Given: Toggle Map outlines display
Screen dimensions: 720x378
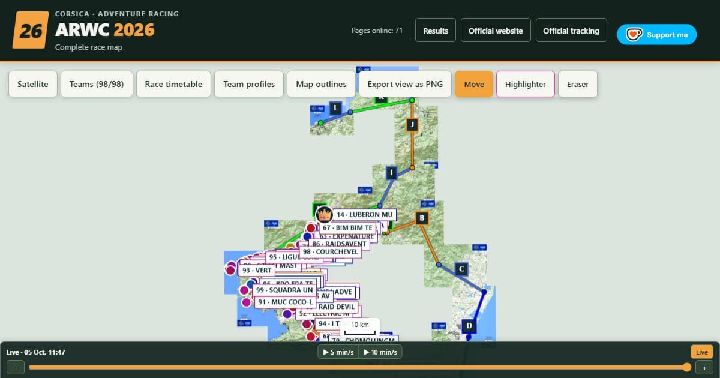Looking at the screenshot, I should click(321, 84).
